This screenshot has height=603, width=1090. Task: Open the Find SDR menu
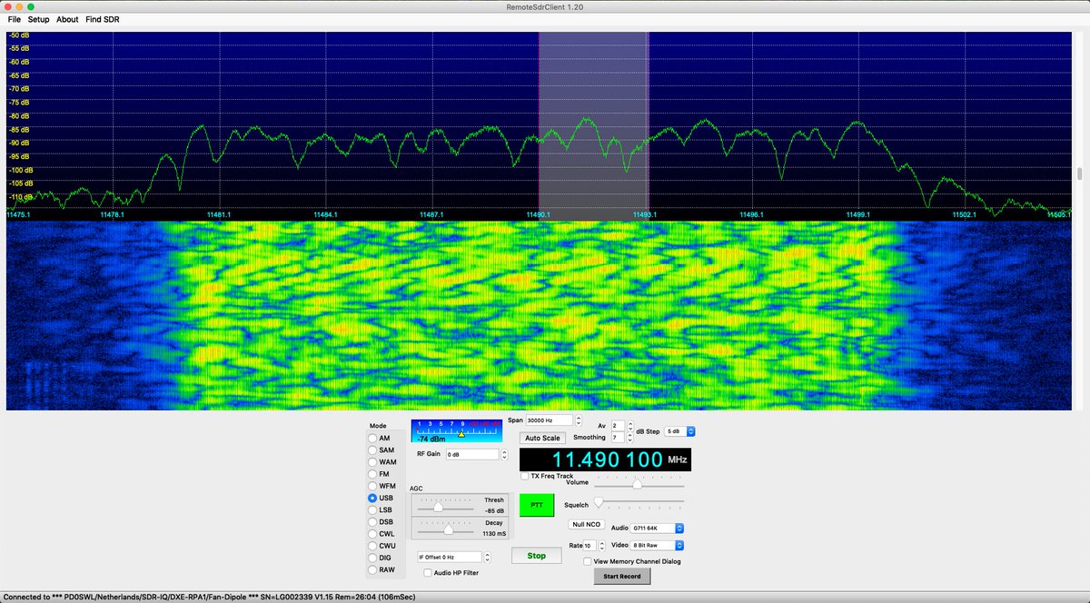(x=103, y=19)
